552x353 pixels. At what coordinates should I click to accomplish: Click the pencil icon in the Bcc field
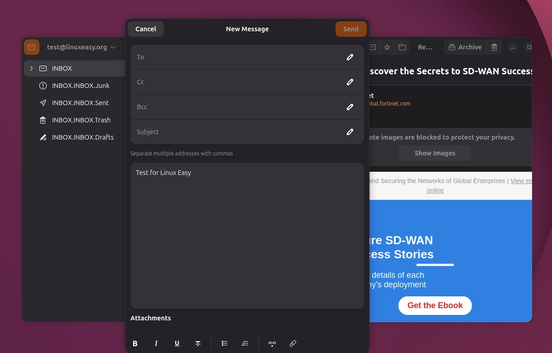[x=350, y=107]
